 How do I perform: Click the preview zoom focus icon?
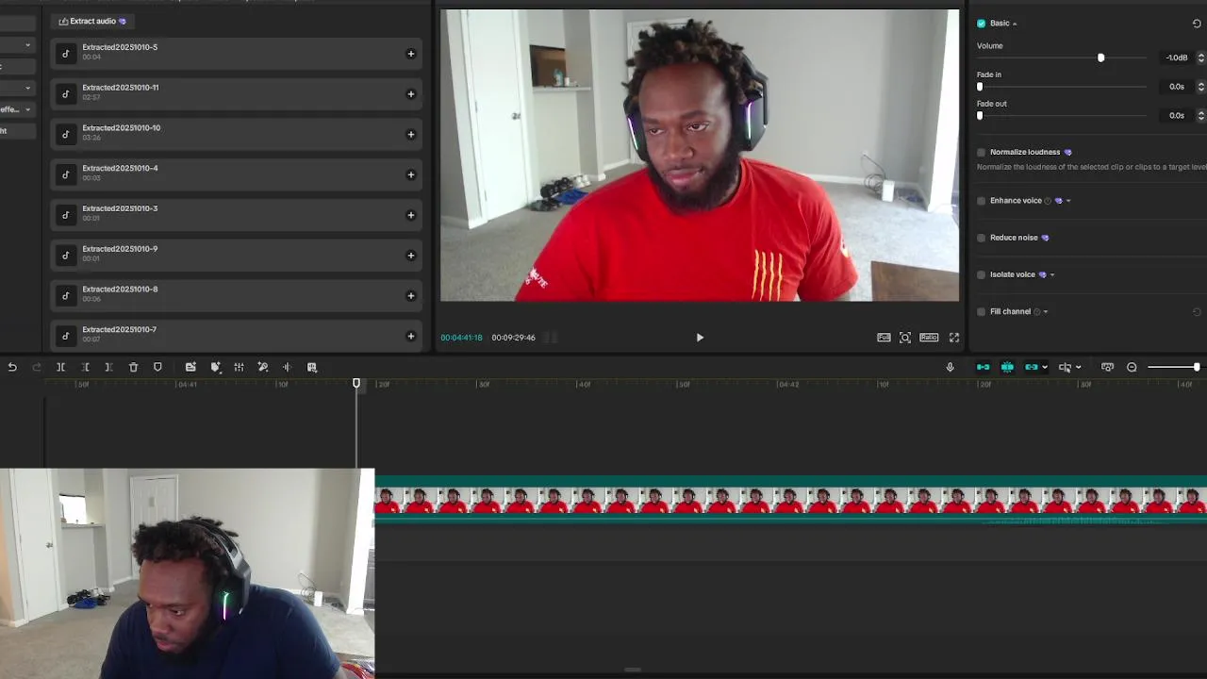(905, 338)
